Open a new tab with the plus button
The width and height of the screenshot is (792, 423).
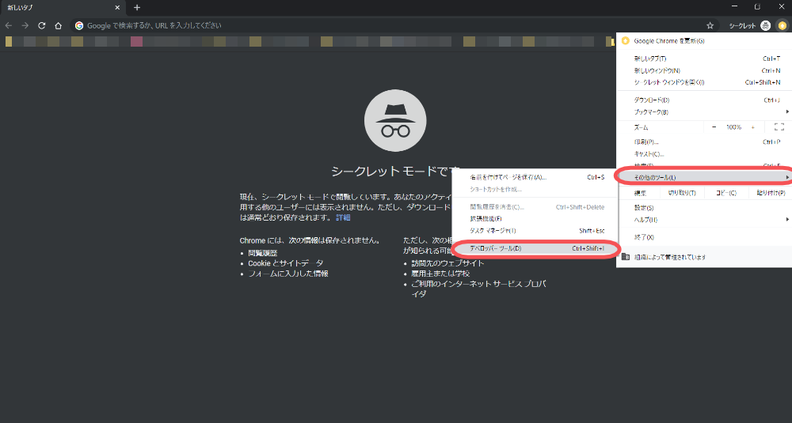coord(137,8)
